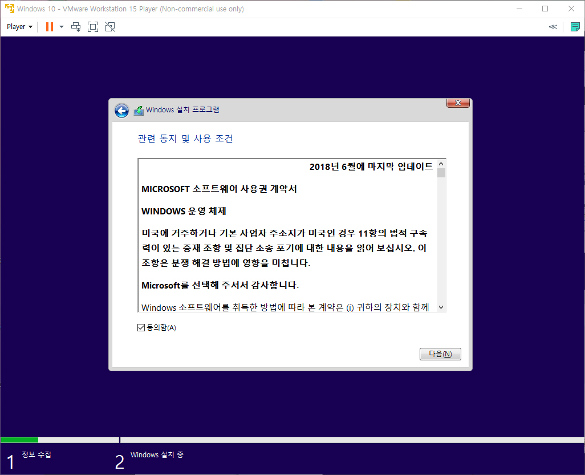585x475 pixels.
Task: Open the VMware notes/messages icon
Action: click(x=575, y=27)
